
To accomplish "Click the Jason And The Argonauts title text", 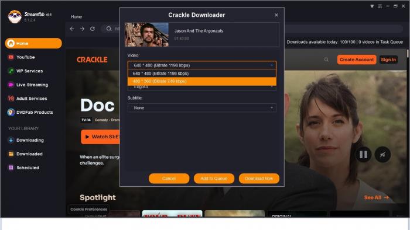I will [199, 31].
